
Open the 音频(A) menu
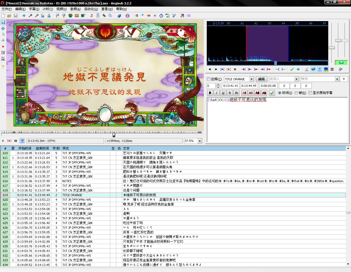[x=75, y=9]
